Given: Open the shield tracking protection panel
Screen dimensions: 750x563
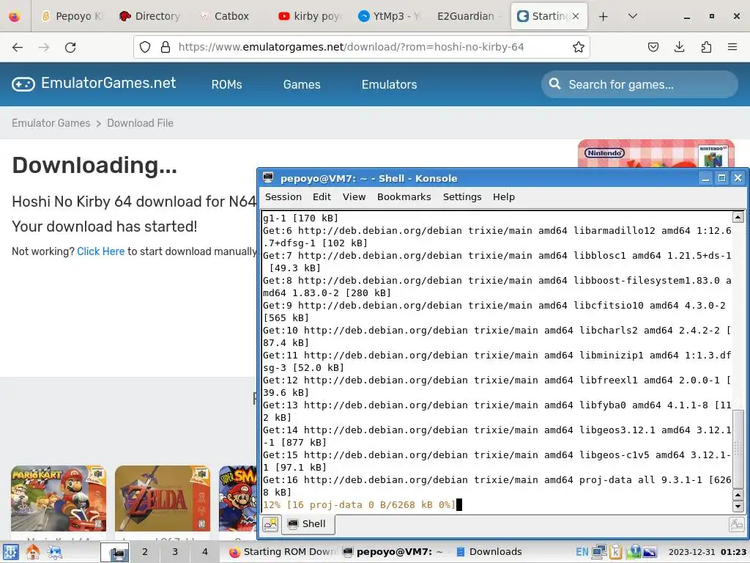Looking at the screenshot, I should 145,47.
